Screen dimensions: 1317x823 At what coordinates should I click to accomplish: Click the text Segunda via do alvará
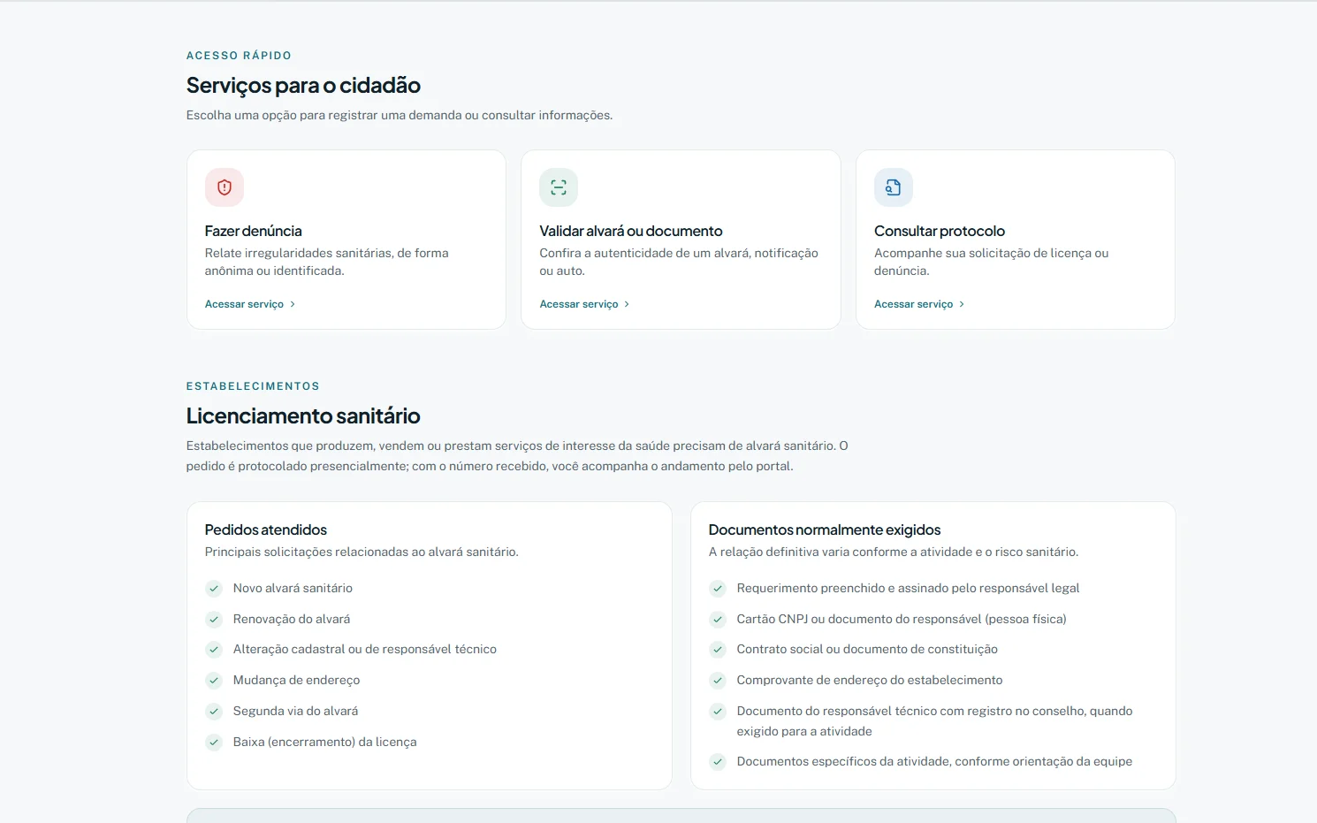(295, 712)
